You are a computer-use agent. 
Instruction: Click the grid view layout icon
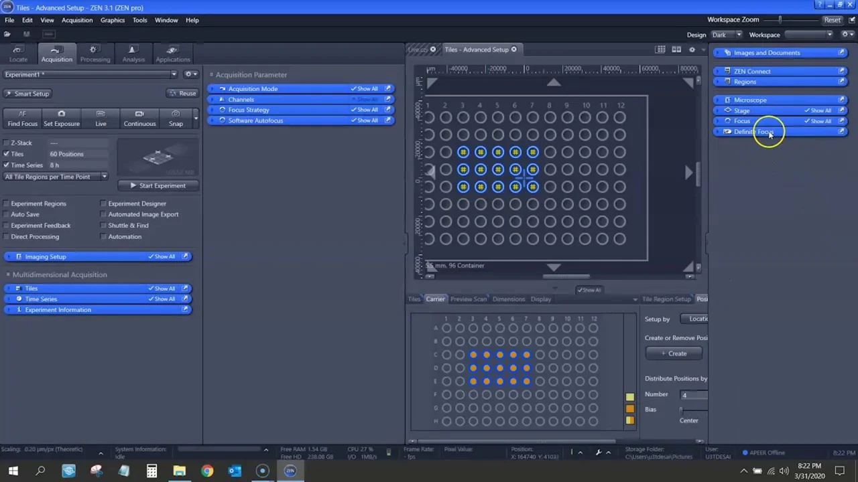pos(660,50)
